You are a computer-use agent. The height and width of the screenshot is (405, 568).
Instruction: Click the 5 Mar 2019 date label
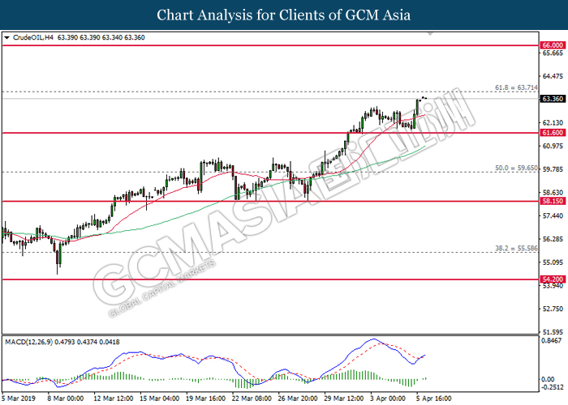point(19,399)
